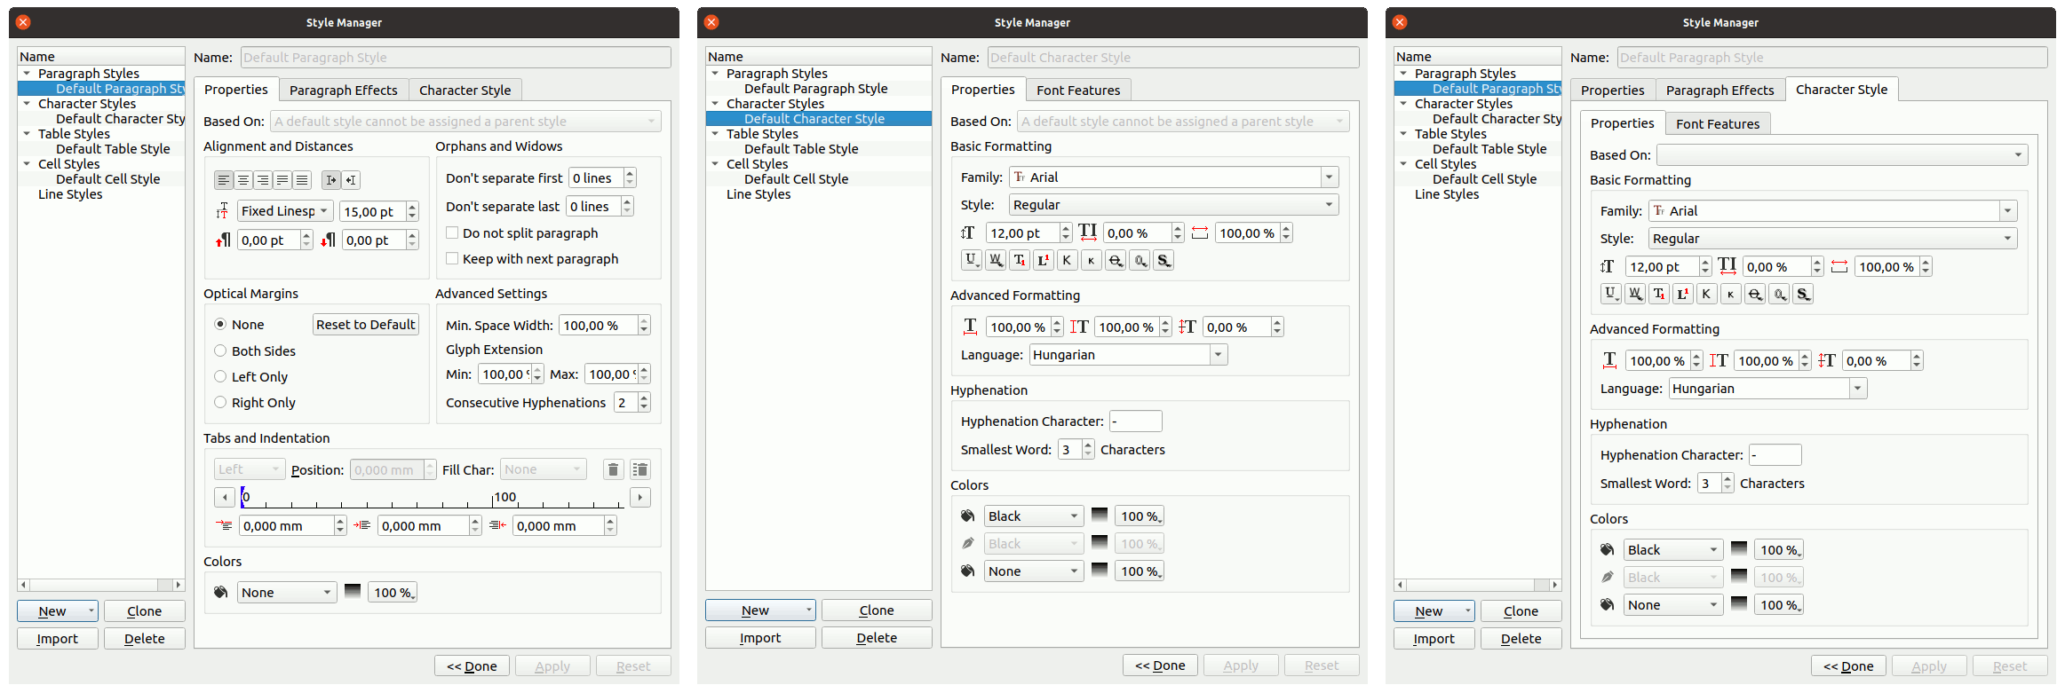Click the delete all tabulators icon
The width and height of the screenshot is (2065, 693).
(639, 469)
